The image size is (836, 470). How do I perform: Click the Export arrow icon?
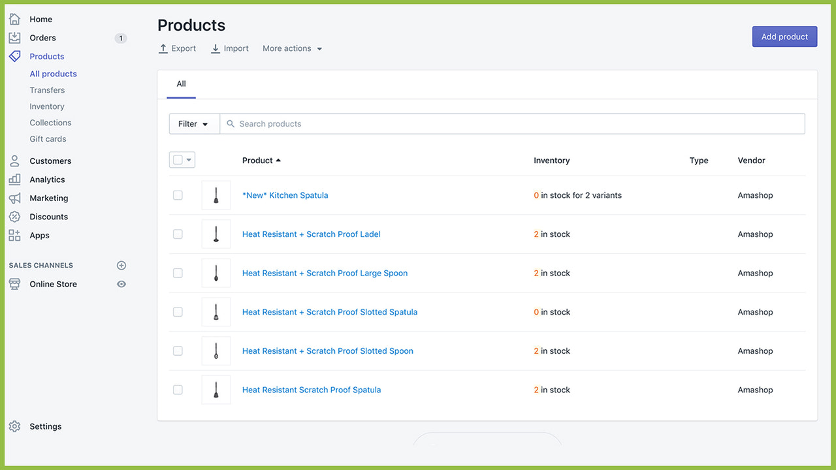(x=163, y=48)
